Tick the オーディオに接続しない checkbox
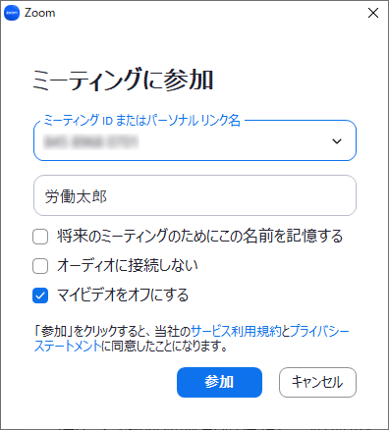The image size is (389, 430). pos(40,266)
